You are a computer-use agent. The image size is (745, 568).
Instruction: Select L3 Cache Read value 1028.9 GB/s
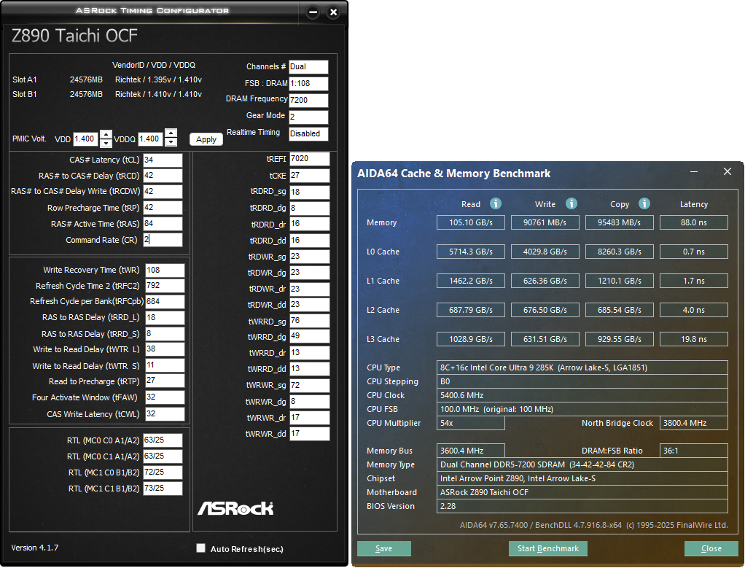click(x=470, y=339)
